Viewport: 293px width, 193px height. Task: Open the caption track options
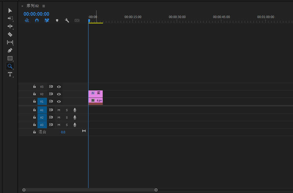pyautogui.click(x=77, y=21)
